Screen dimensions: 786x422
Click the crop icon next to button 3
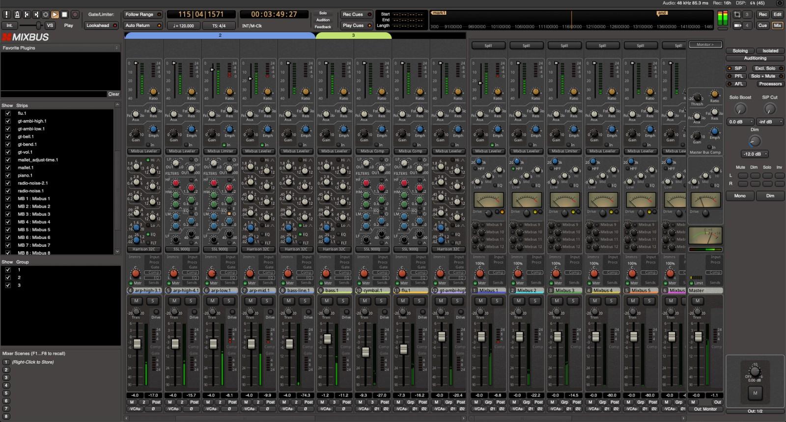737,15
